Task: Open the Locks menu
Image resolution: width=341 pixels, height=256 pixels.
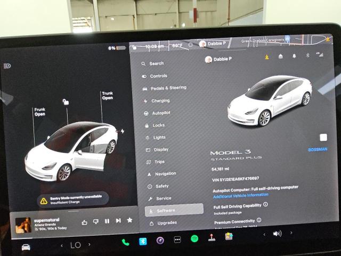Action: (155, 125)
